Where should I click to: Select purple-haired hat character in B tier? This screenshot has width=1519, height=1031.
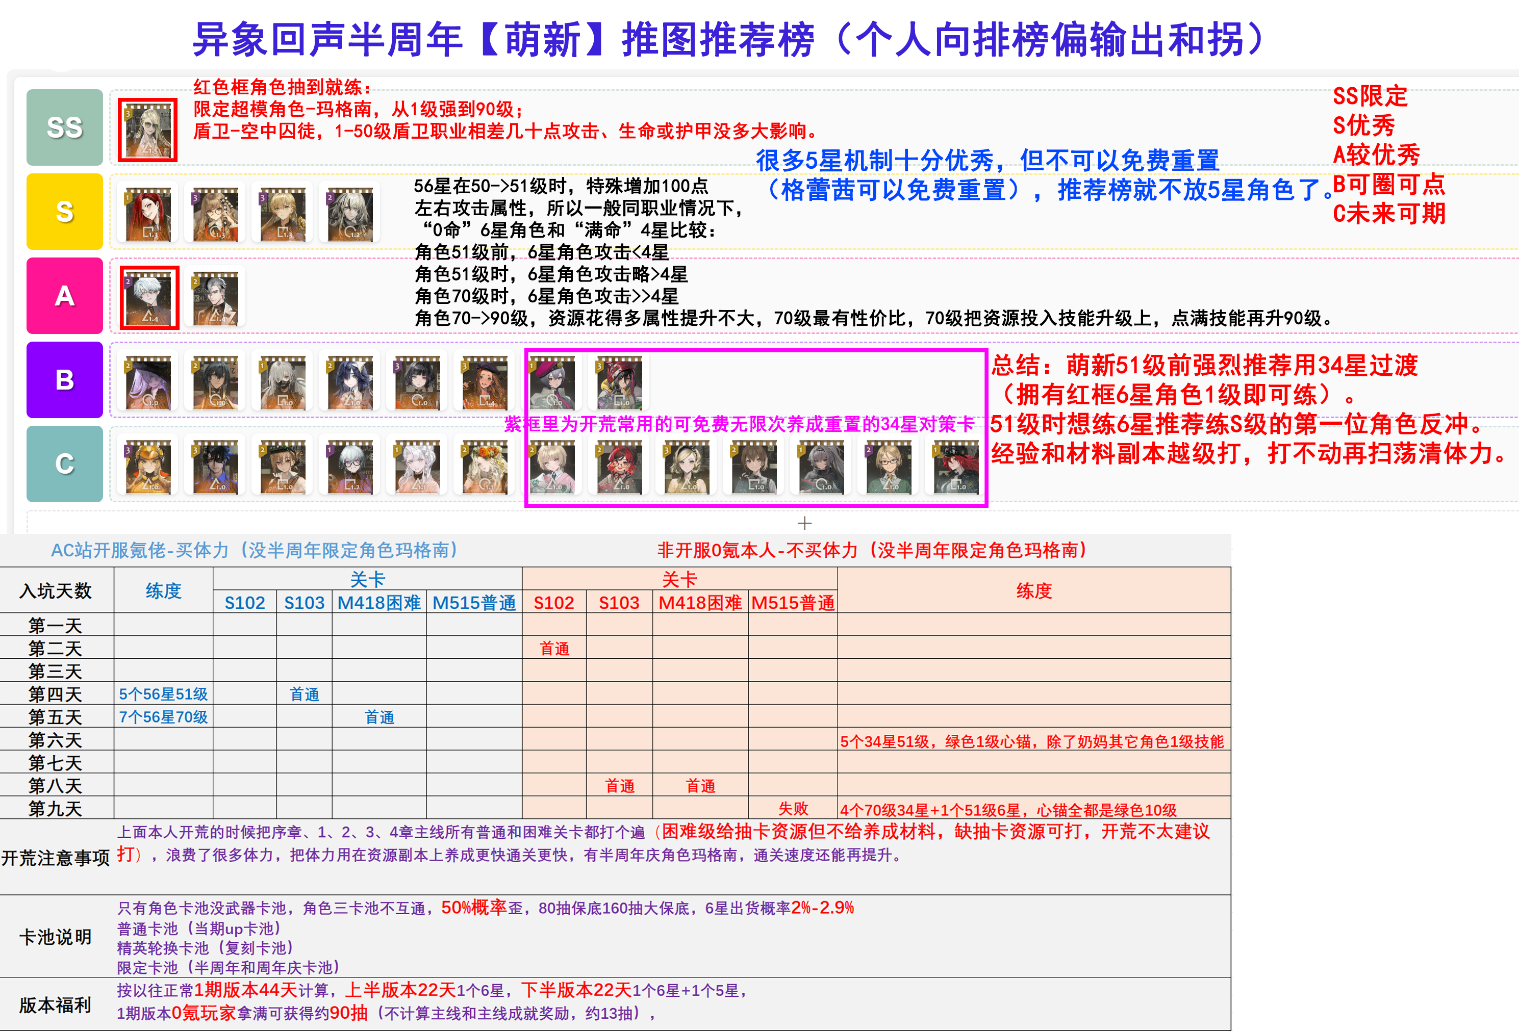point(148,382)
